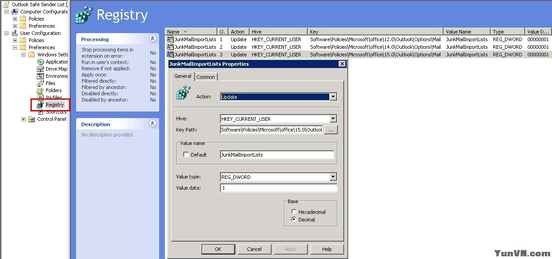Switch to the Common tab
The width and height of the screenshot is (552, 259).
(x=206, y=77)
